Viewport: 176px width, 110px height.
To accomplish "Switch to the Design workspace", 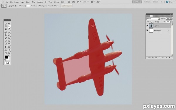I will coord(156,2).
